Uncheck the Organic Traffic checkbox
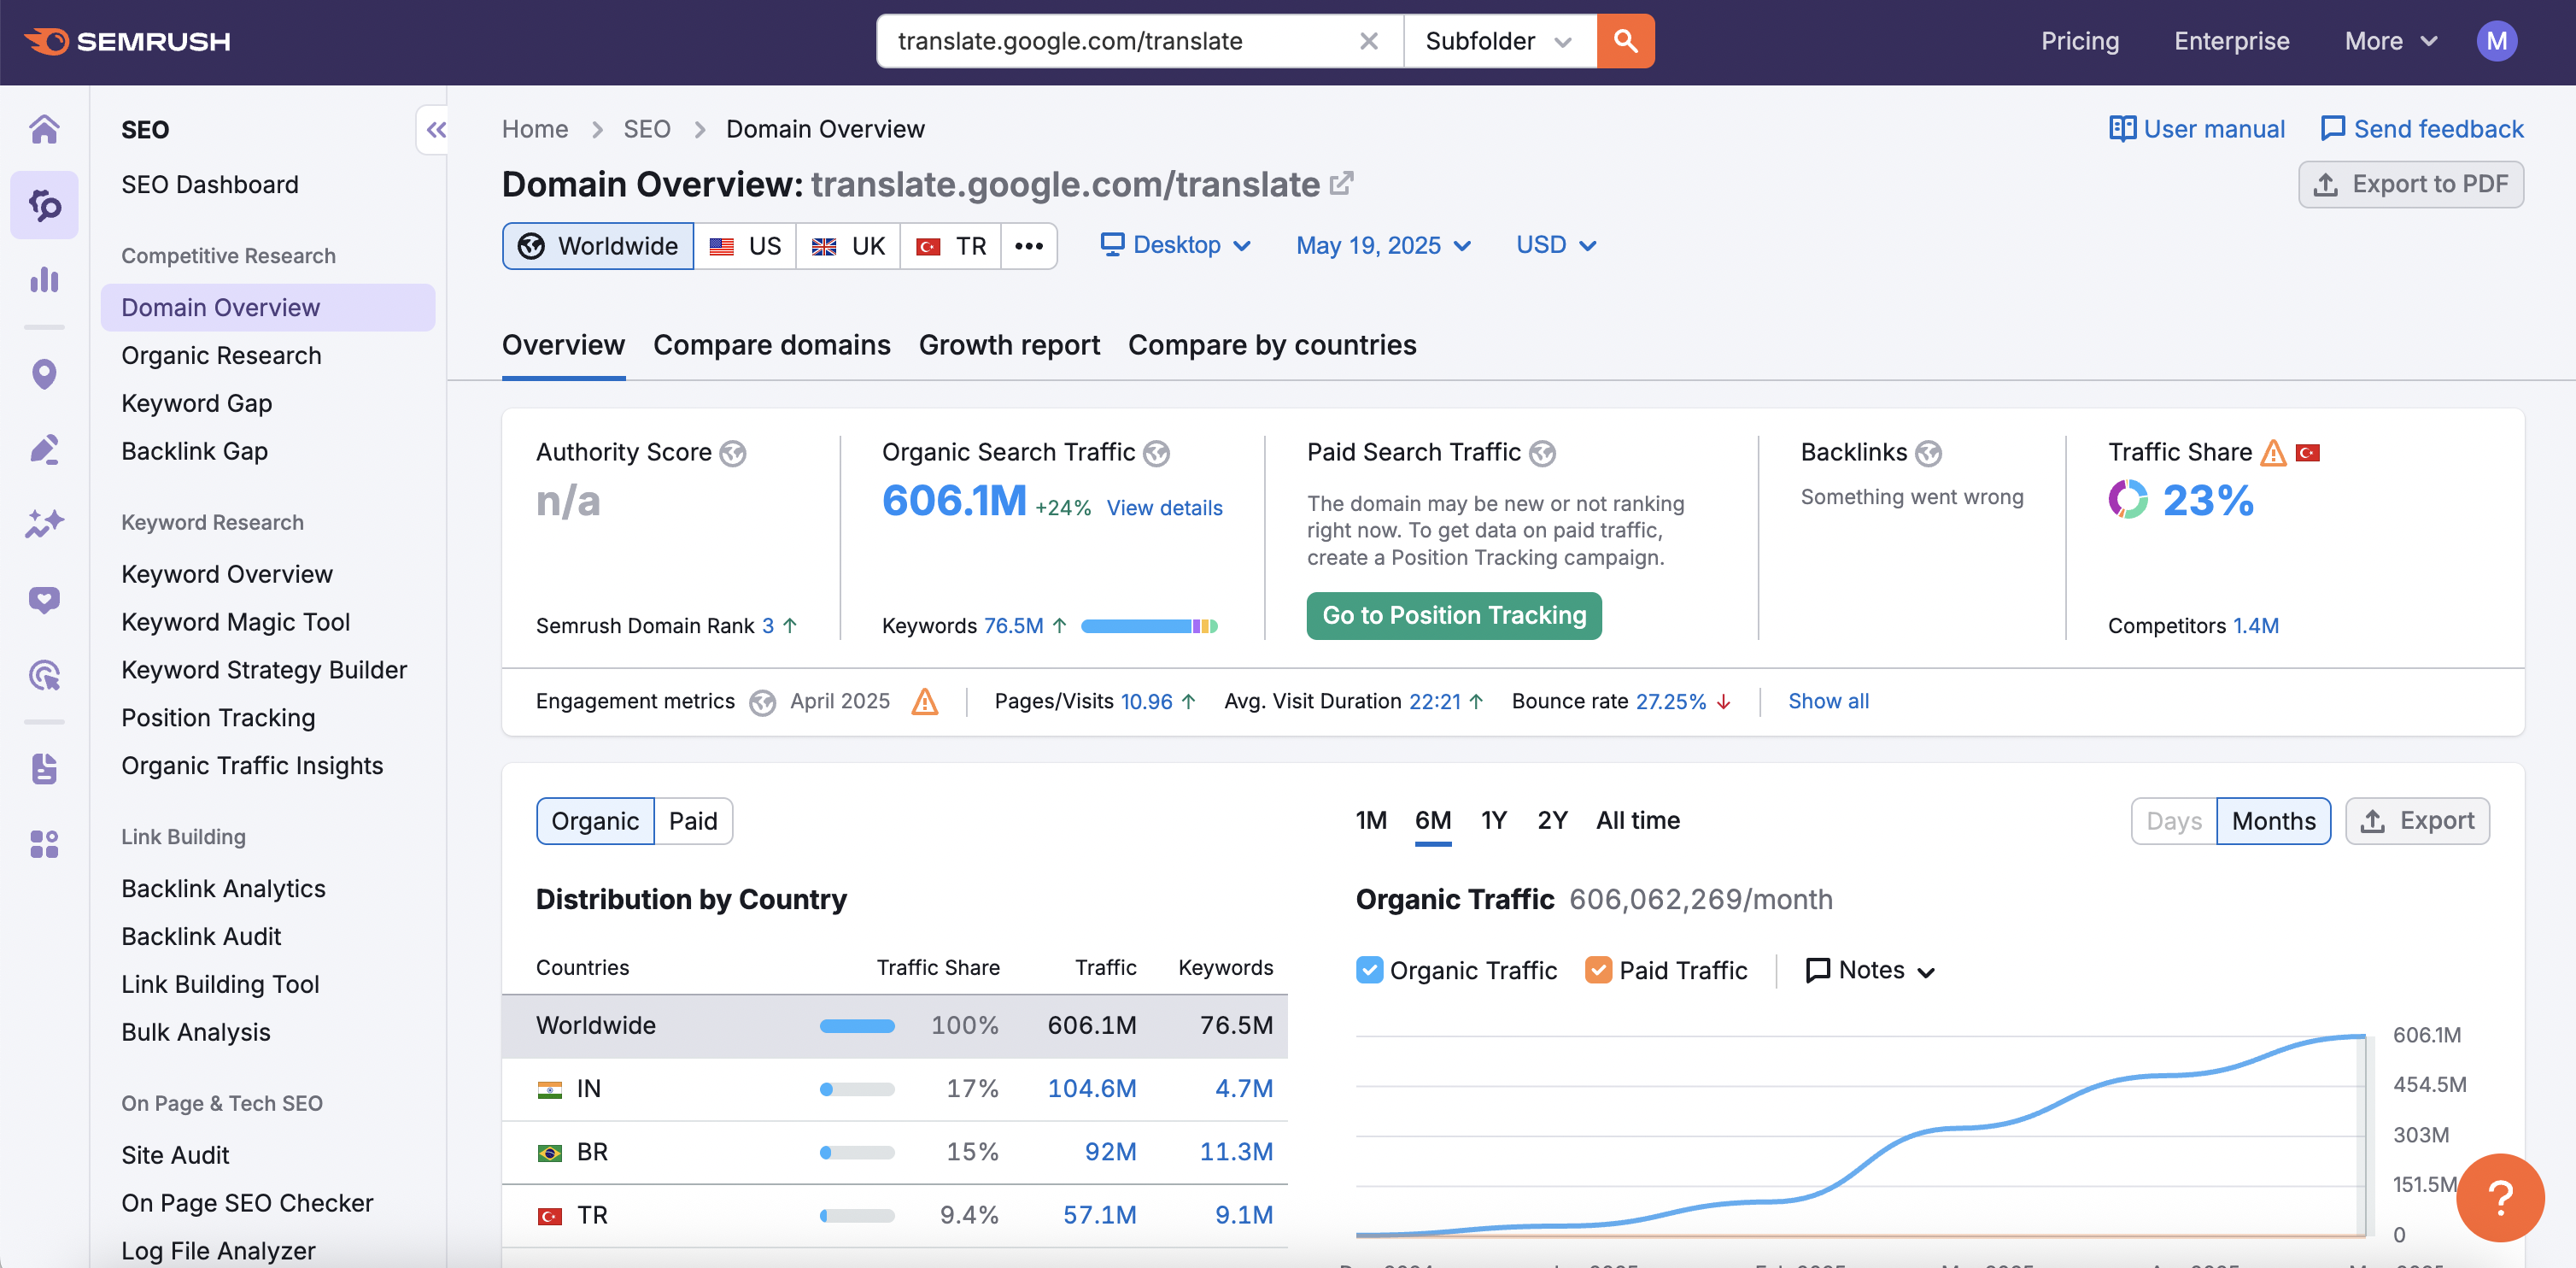2576x1268 pixels. pyautogui.click(x=1369, y=970)
